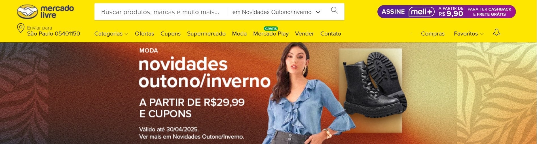This screenshot has width=537, height=144.
Task: Click the Vender link
Action: tap(304, 34)
